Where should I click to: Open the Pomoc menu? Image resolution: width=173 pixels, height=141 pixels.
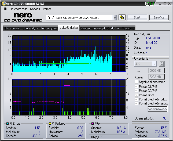point(47,9)
